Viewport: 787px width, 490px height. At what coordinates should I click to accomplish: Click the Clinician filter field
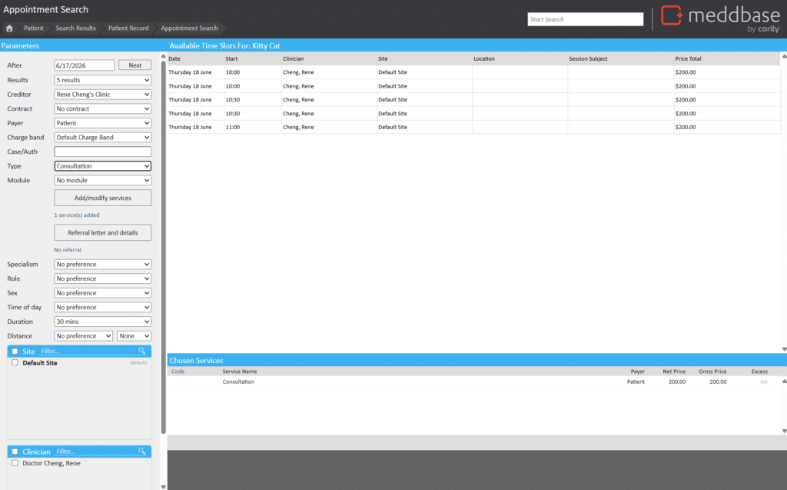96,452
